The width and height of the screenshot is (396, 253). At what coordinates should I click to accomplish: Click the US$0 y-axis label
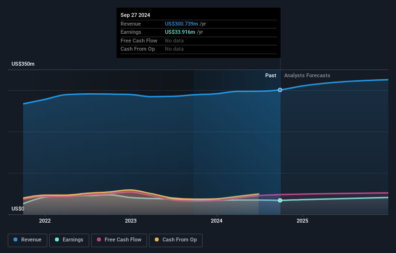pos(18,209)
